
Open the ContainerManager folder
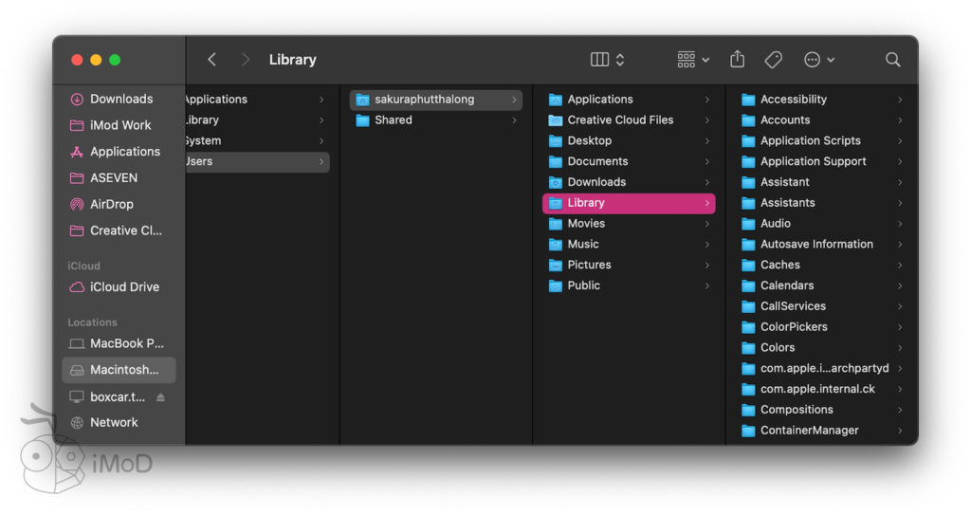tap(809, 430)
